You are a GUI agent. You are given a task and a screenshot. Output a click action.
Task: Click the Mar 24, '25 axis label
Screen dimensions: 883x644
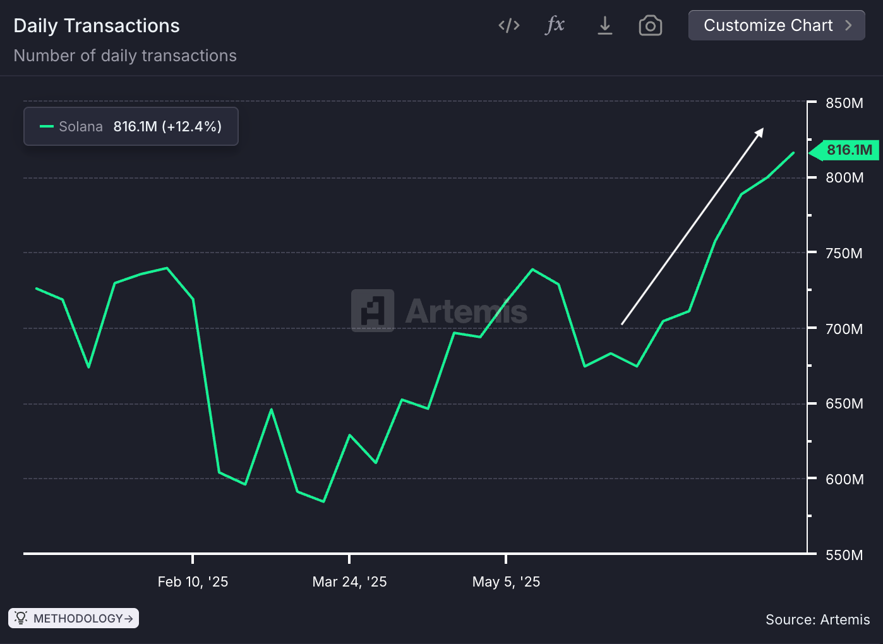pyautogui.click(x=349, y=581)
